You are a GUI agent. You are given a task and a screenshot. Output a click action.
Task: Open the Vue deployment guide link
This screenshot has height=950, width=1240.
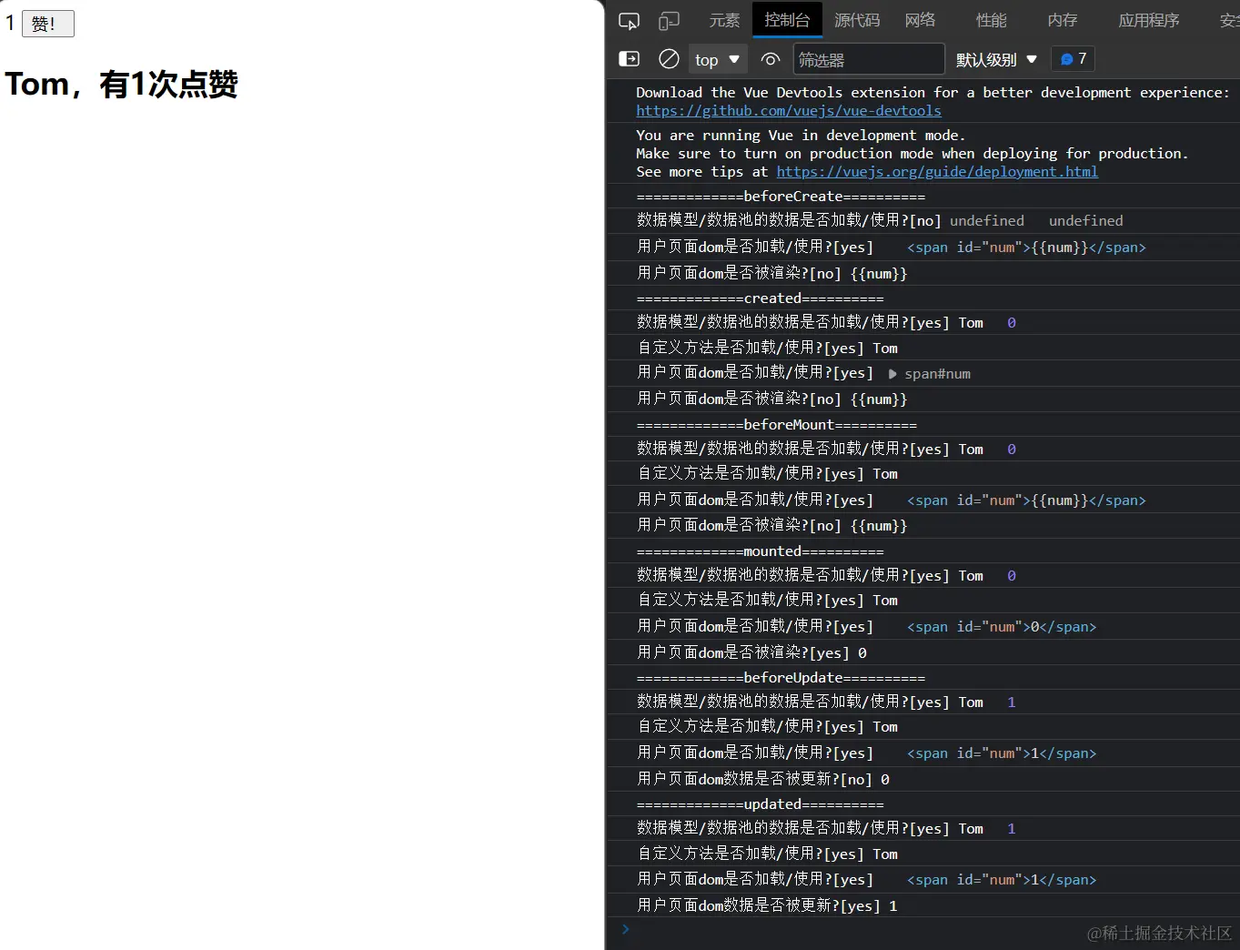[937, 171]
